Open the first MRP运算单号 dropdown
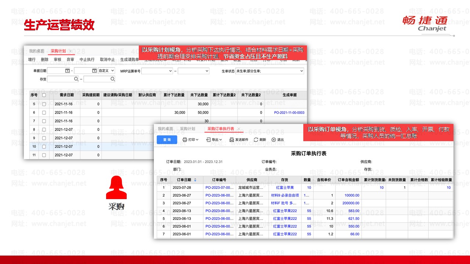 click(157, 71)
